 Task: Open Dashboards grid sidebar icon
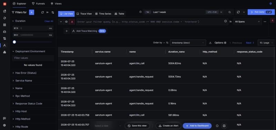4,25
